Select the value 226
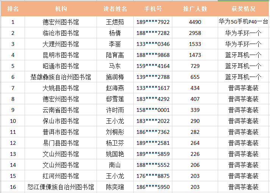This screenshot has height=193, width=270. 195,154
